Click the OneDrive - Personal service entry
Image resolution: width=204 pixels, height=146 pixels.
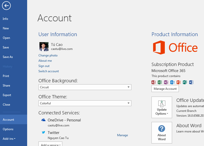(x=64, y=120)
